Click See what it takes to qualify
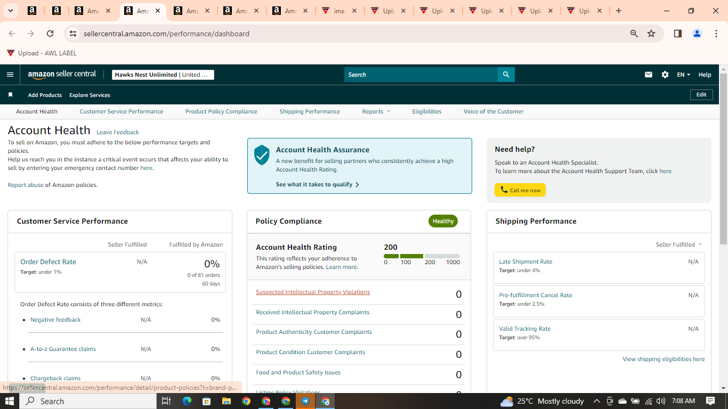The height and width of the screenshot is (409, 728). (x=318, y=184)
